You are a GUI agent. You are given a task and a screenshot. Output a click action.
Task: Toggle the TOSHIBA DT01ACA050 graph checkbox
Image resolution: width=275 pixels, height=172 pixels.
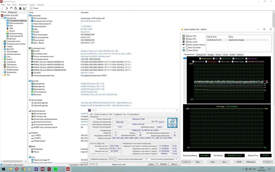[x=246, y=62]
